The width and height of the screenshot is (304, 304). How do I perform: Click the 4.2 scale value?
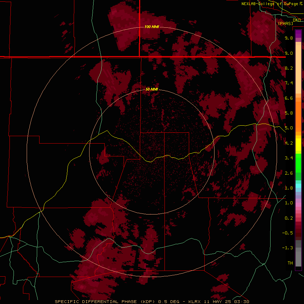tap(289, 143)
